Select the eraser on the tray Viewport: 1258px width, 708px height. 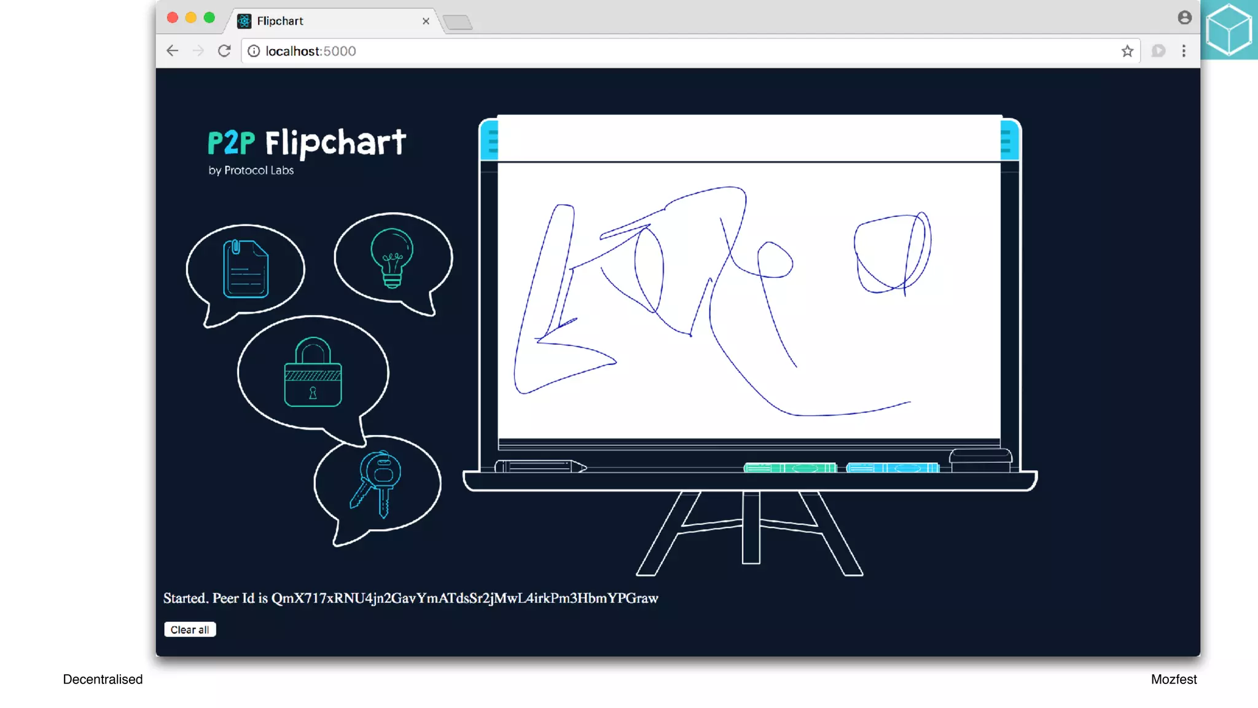(x=980, y=460)
